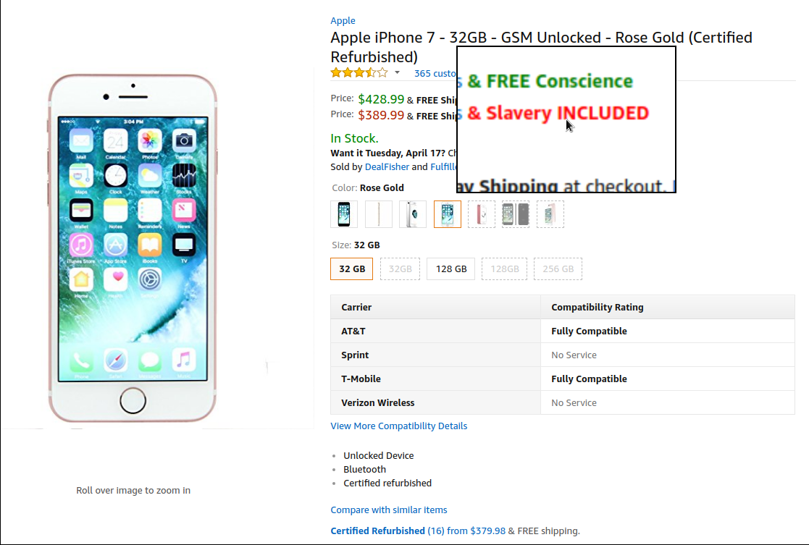Choose the unavailable 256 GB size option
809x545 pixels.
558,269
